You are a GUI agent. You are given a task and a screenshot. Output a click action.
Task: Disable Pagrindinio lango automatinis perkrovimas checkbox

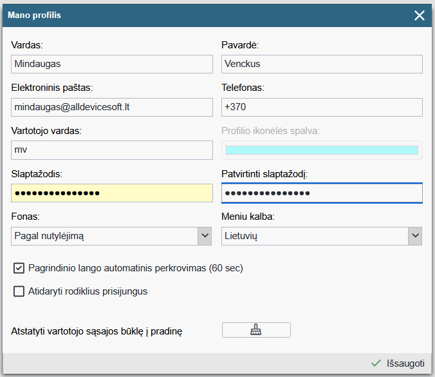pos(19,268)
